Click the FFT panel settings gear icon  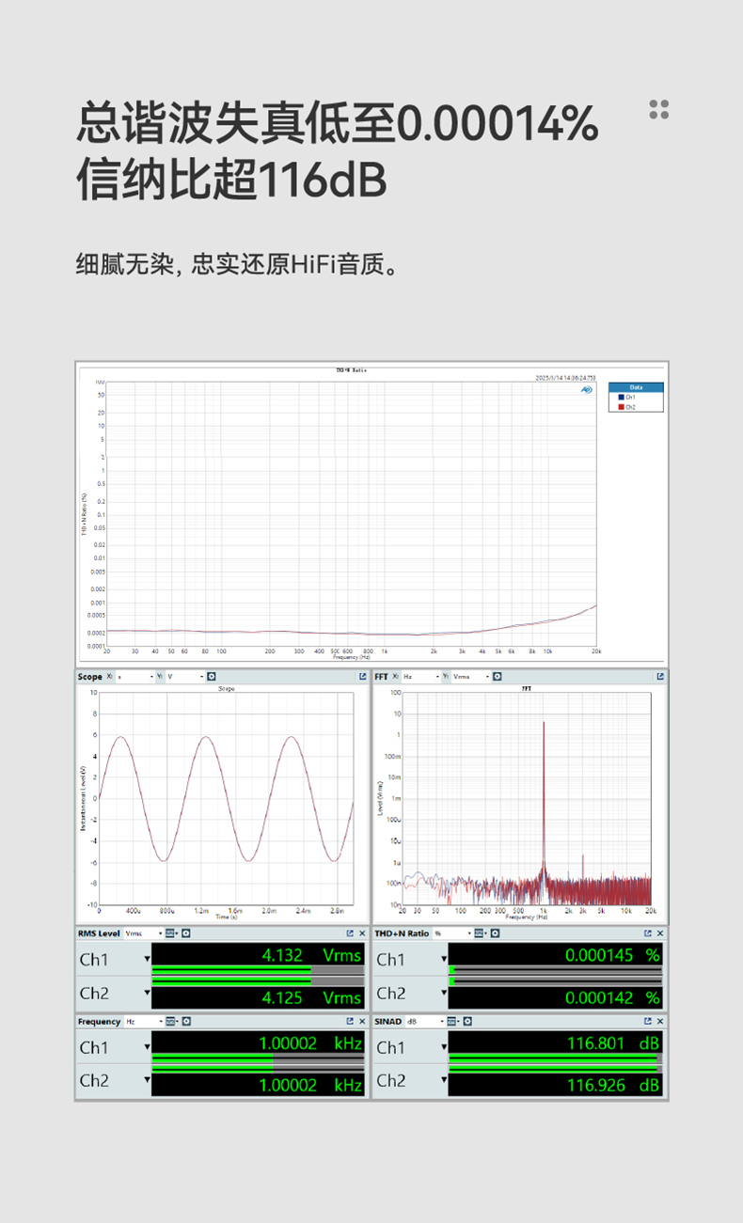(x=498, y=677)
